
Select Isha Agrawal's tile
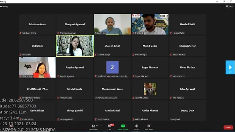[x=187, y=89]
